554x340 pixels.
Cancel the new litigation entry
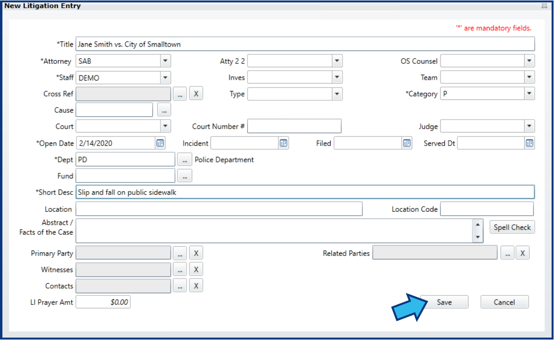[x=505, y=302]
